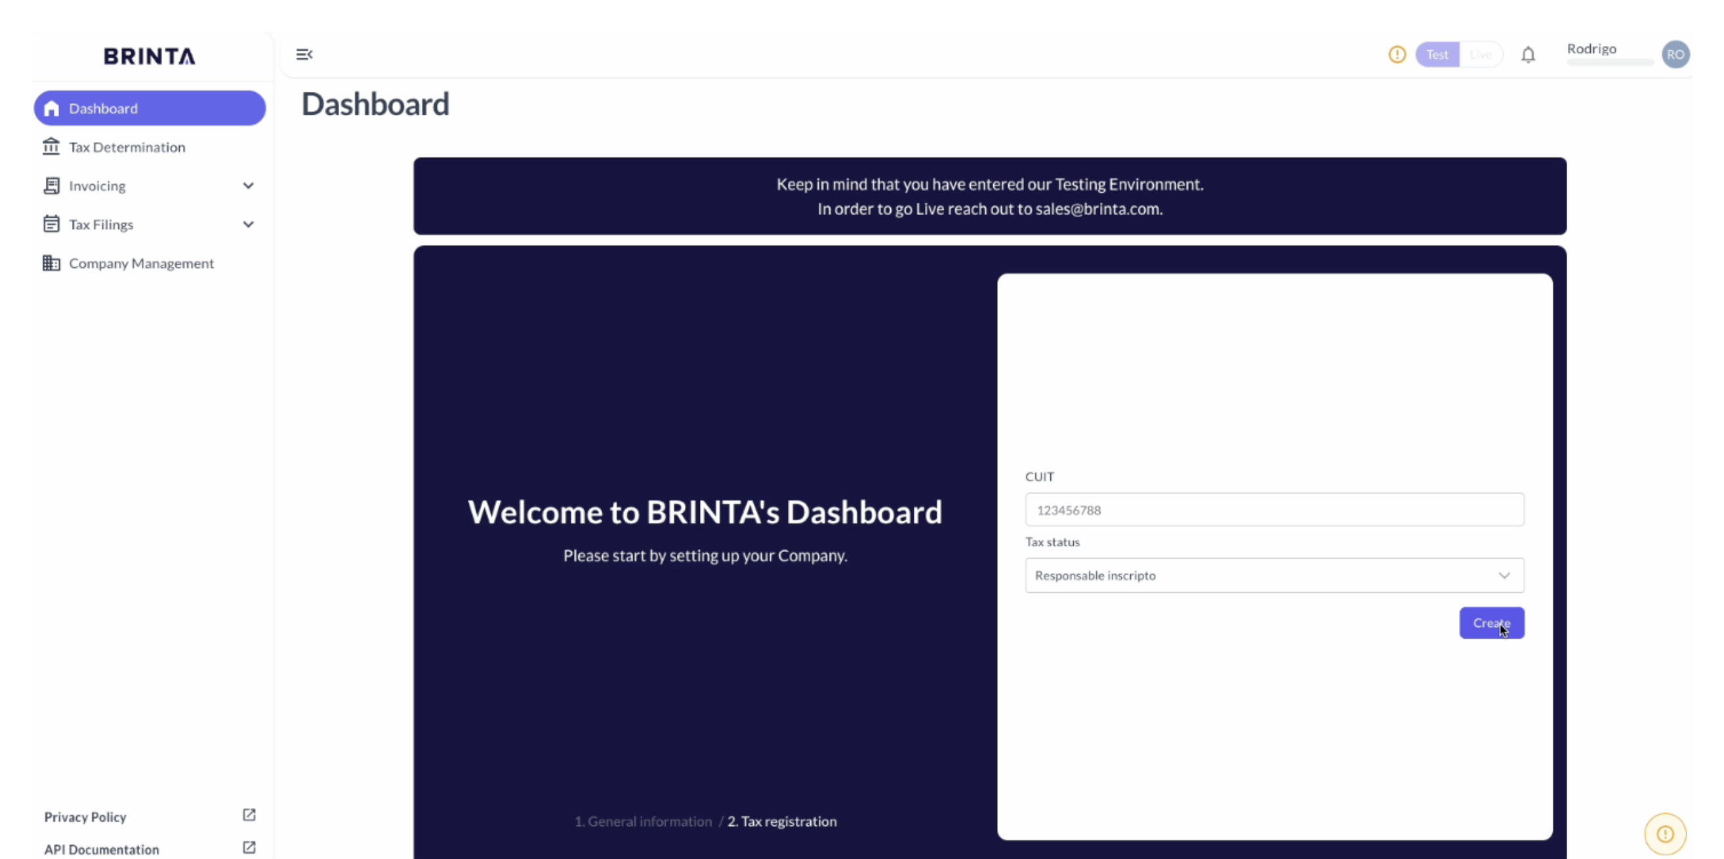Screen dimensions: 1724x859
Task: Collapse the sidebar with hamburger icon
Action: [304, 54]
